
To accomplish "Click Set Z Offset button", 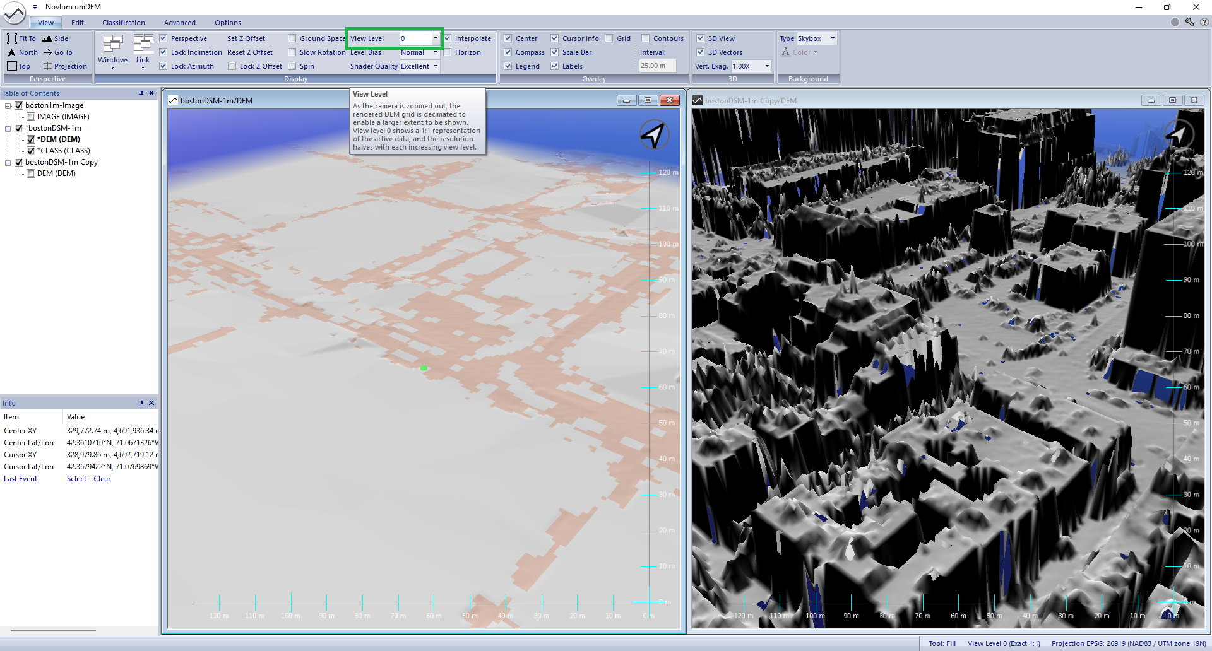I will point(246,38).
